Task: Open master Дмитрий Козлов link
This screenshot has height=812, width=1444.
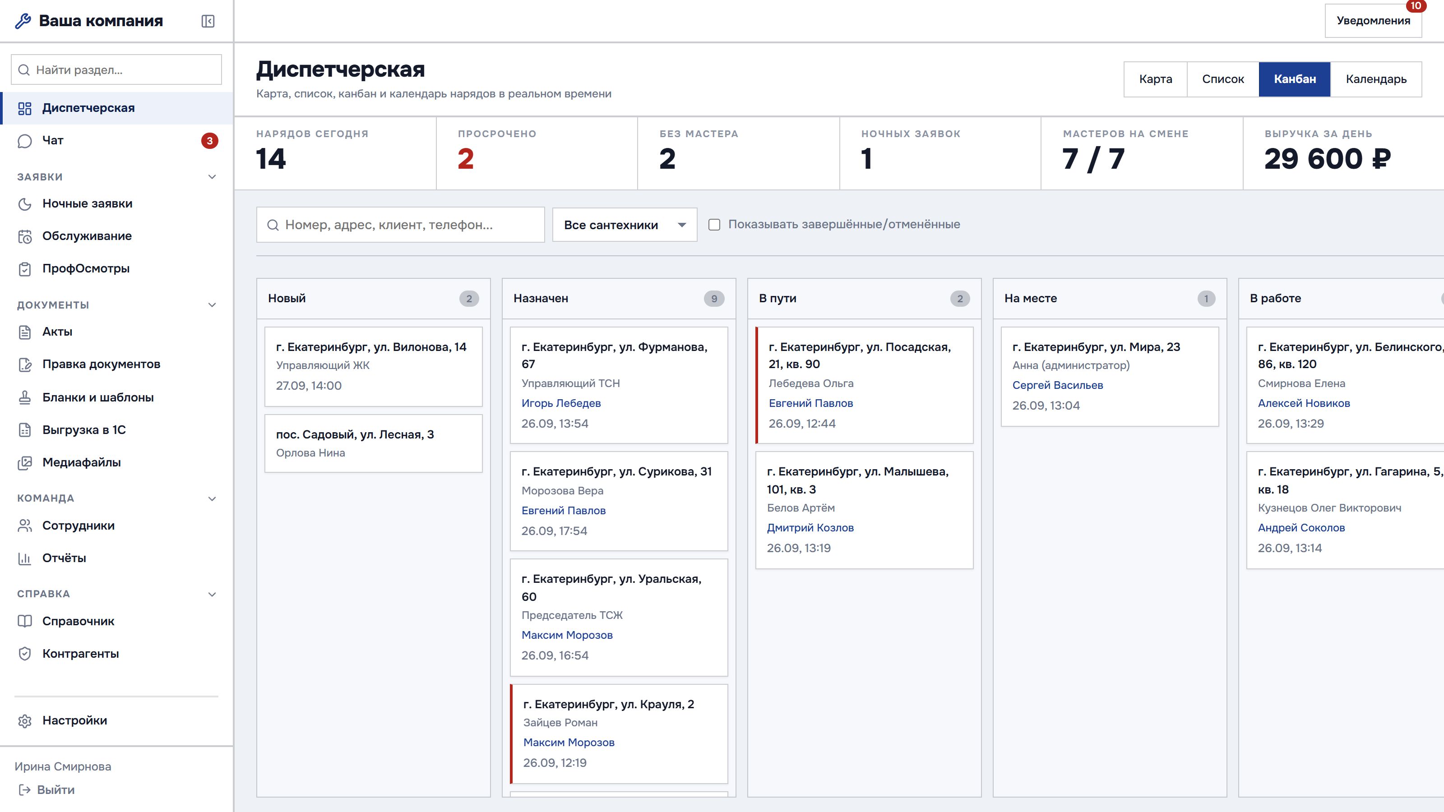Action: tap(810, 527)
